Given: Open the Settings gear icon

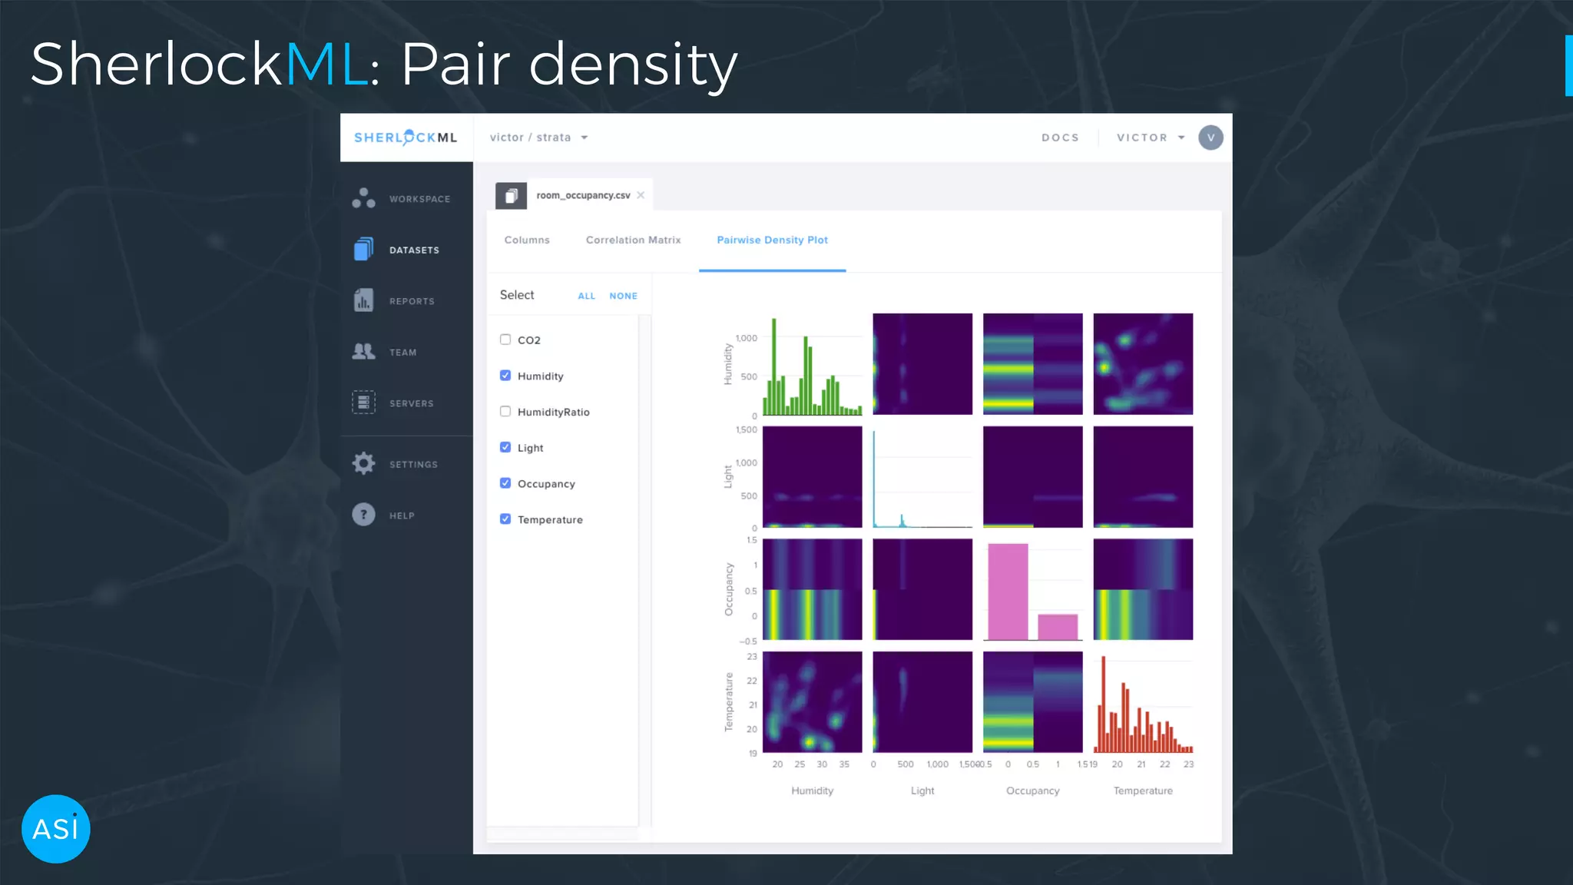Looking at the screenshot, I should pos(363,463).
